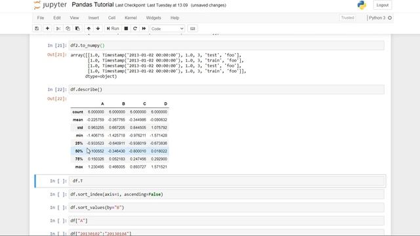Click the Jupyter logo
This screenshot has width=420, height=236.
click(50, 5)
